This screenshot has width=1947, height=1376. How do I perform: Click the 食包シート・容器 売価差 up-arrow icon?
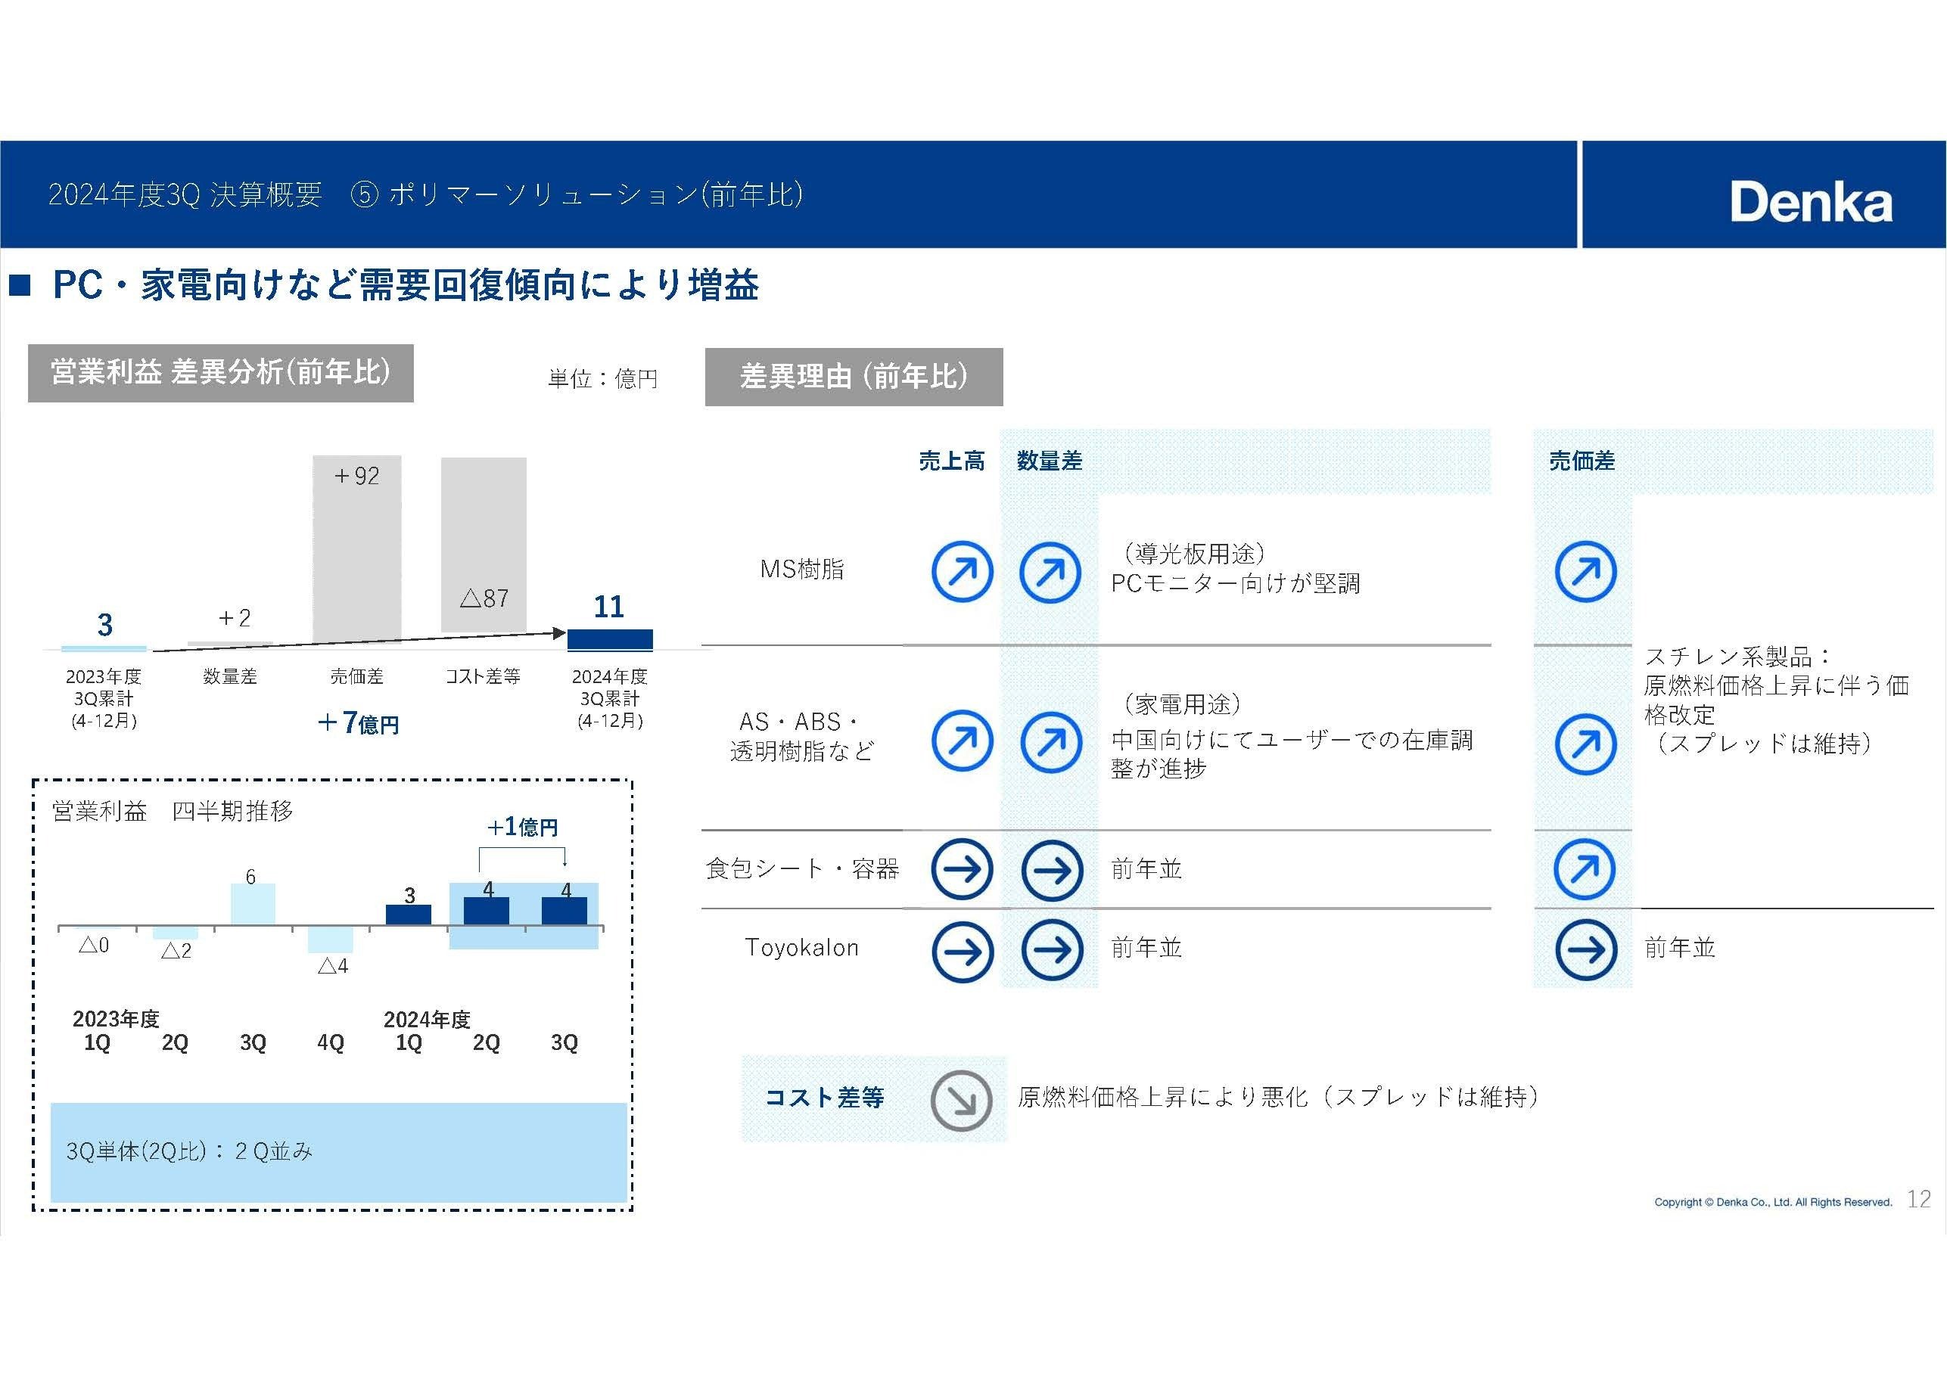[1585, 869]
